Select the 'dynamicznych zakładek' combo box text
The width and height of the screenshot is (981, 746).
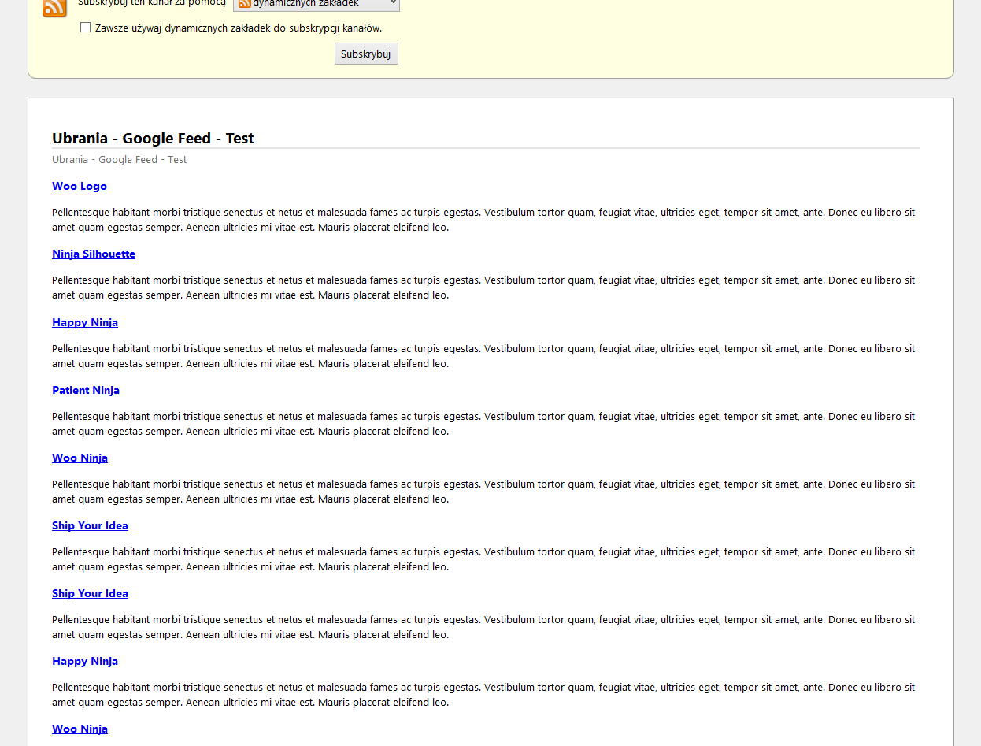(x=305, y=3)
